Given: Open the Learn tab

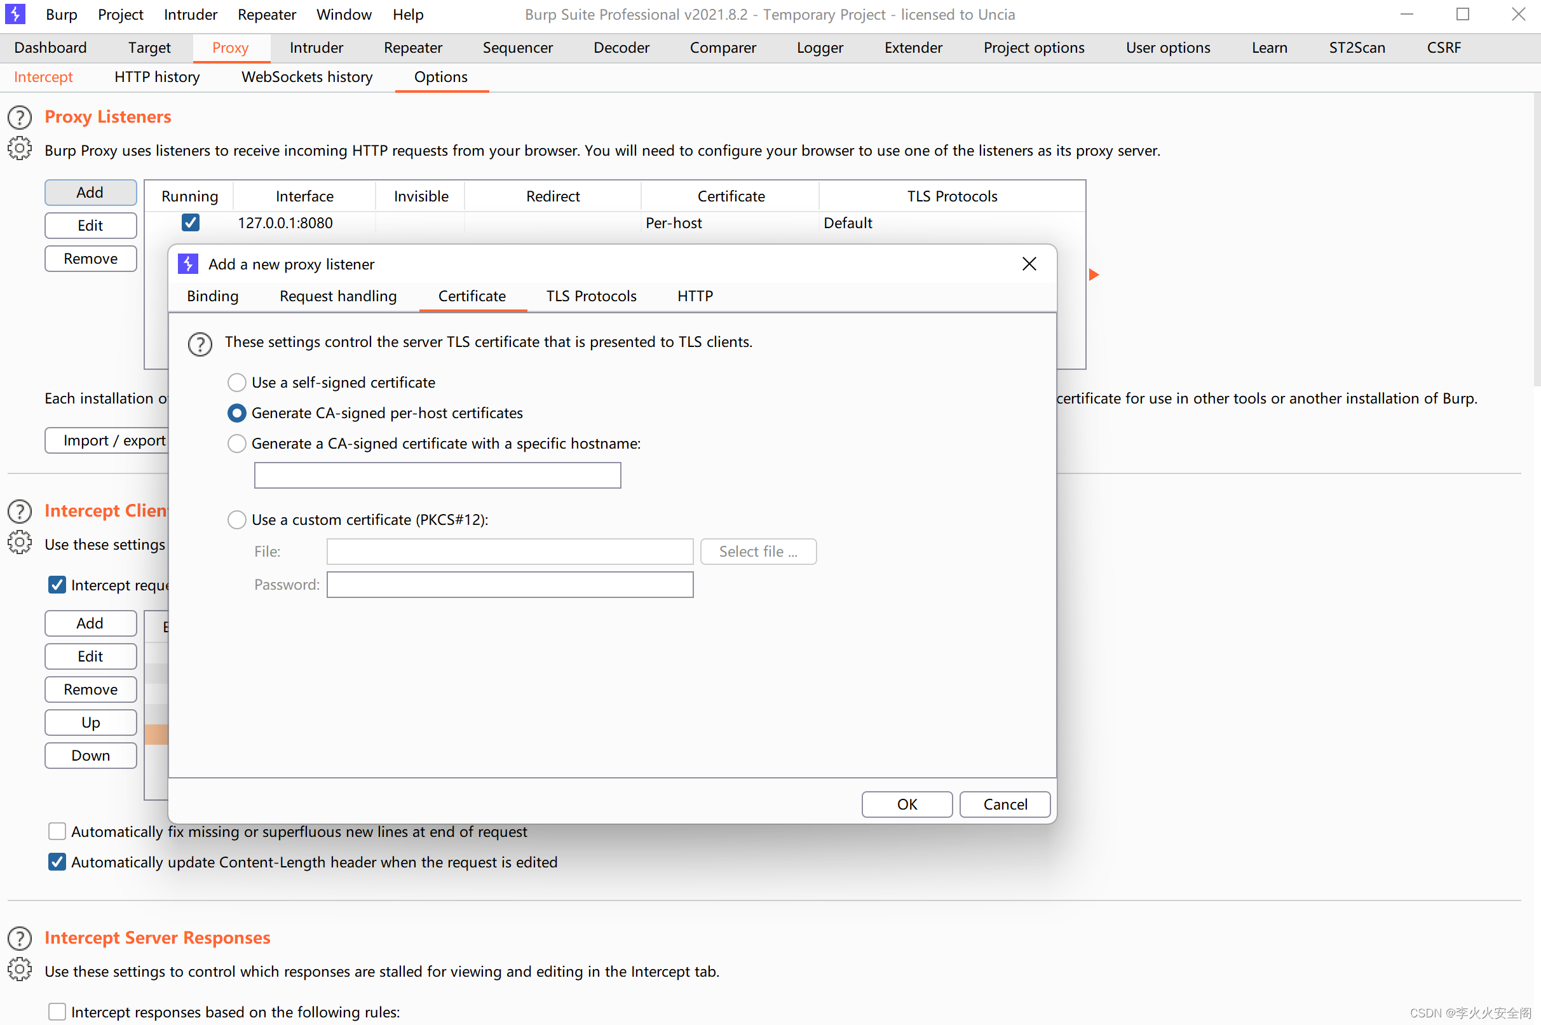Looking at the screenshot, I should tap(1269, 48).
